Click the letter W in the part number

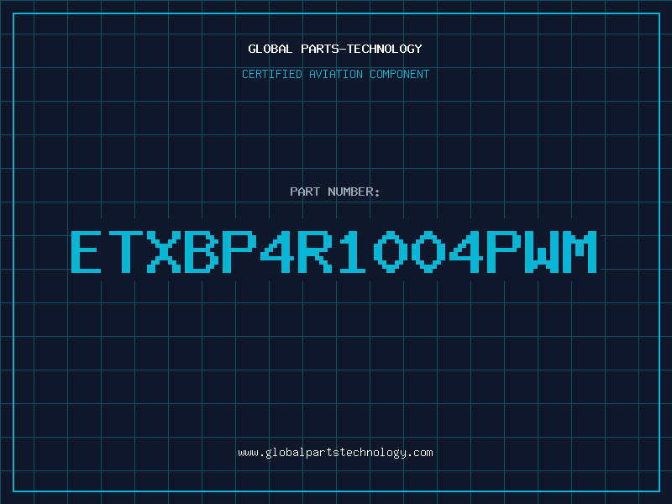pyautogui.click(x=540, y=251)
